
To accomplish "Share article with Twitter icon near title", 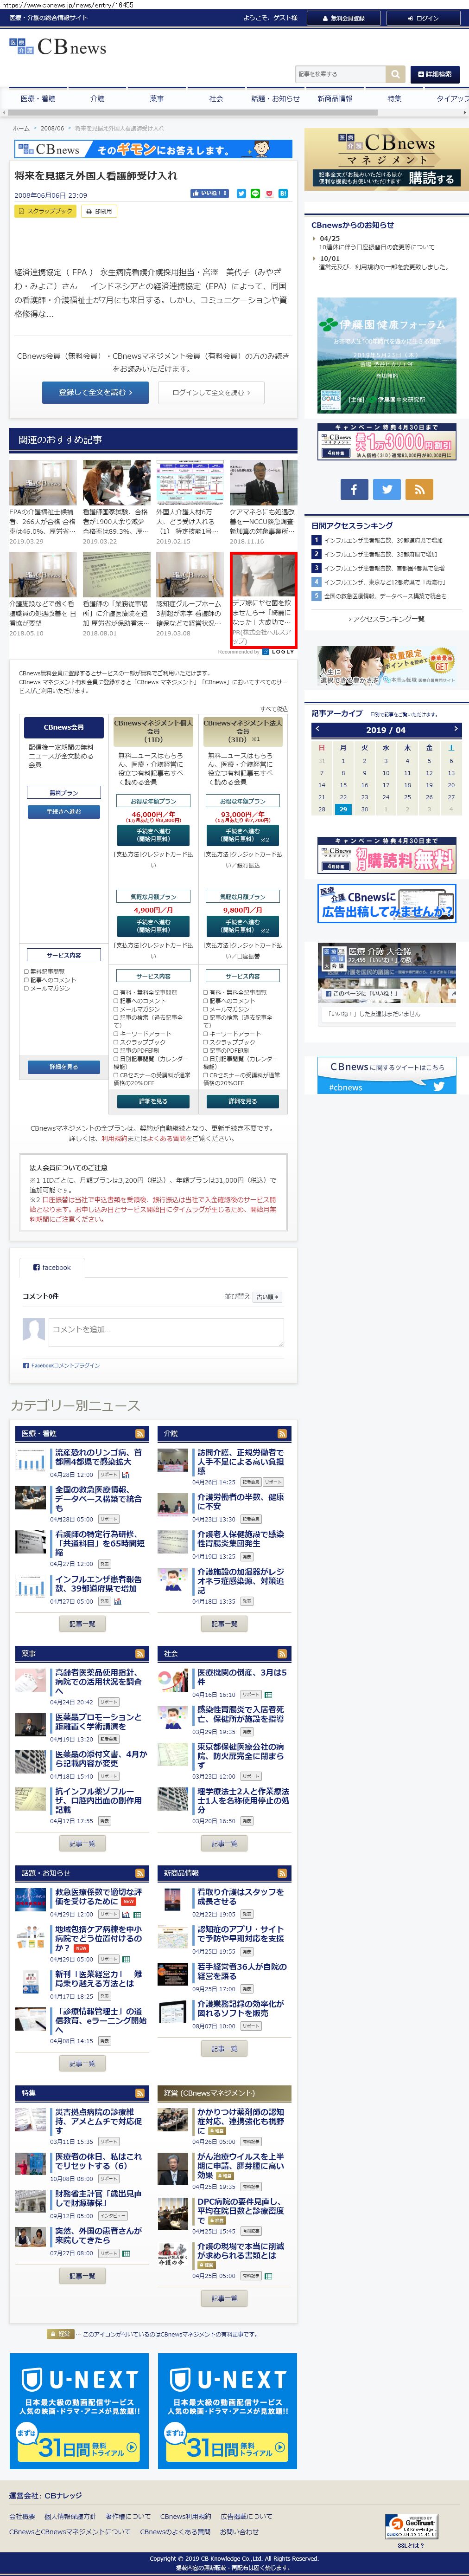I will point(241,194).
